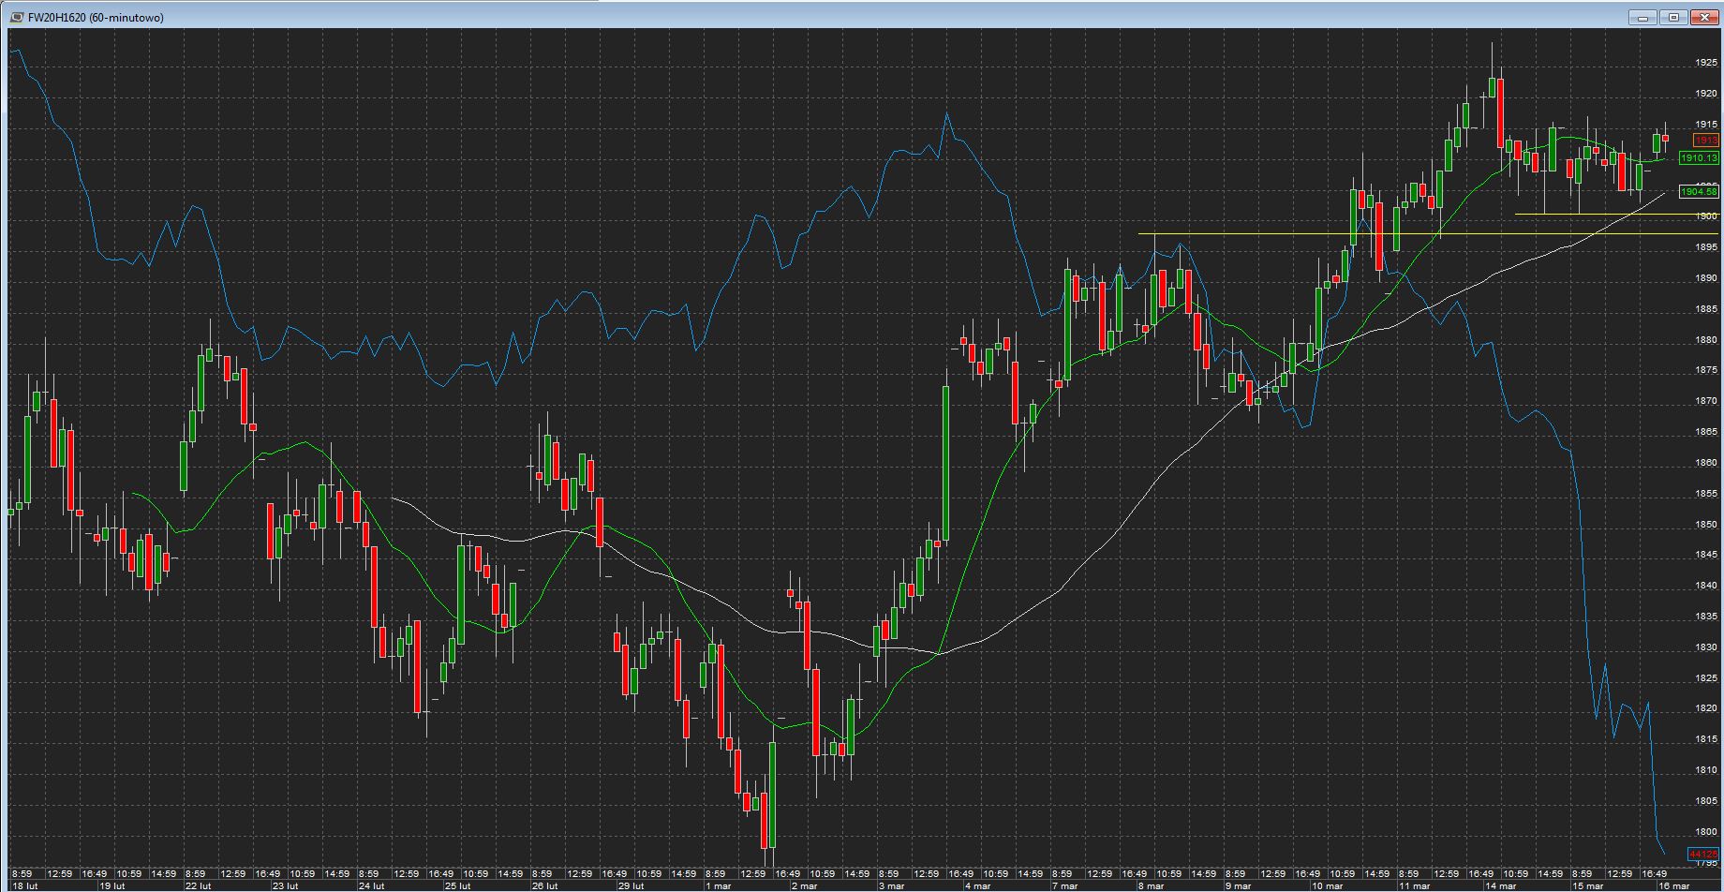The height and width of the screenshot is (892, 1724).
Task: Click the '24 lut' date marker
Action: [371, 885]
